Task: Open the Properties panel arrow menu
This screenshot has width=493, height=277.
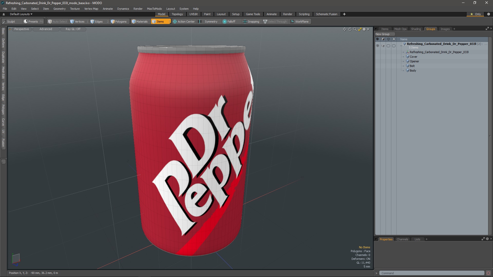Action: pyautogui.click(x=491, y=239)
